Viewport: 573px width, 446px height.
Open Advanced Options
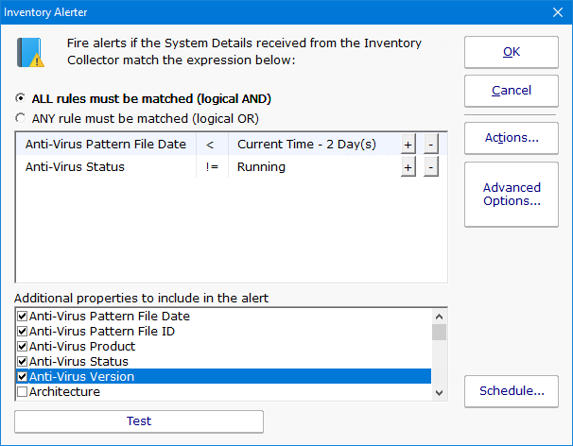[511, 195]
